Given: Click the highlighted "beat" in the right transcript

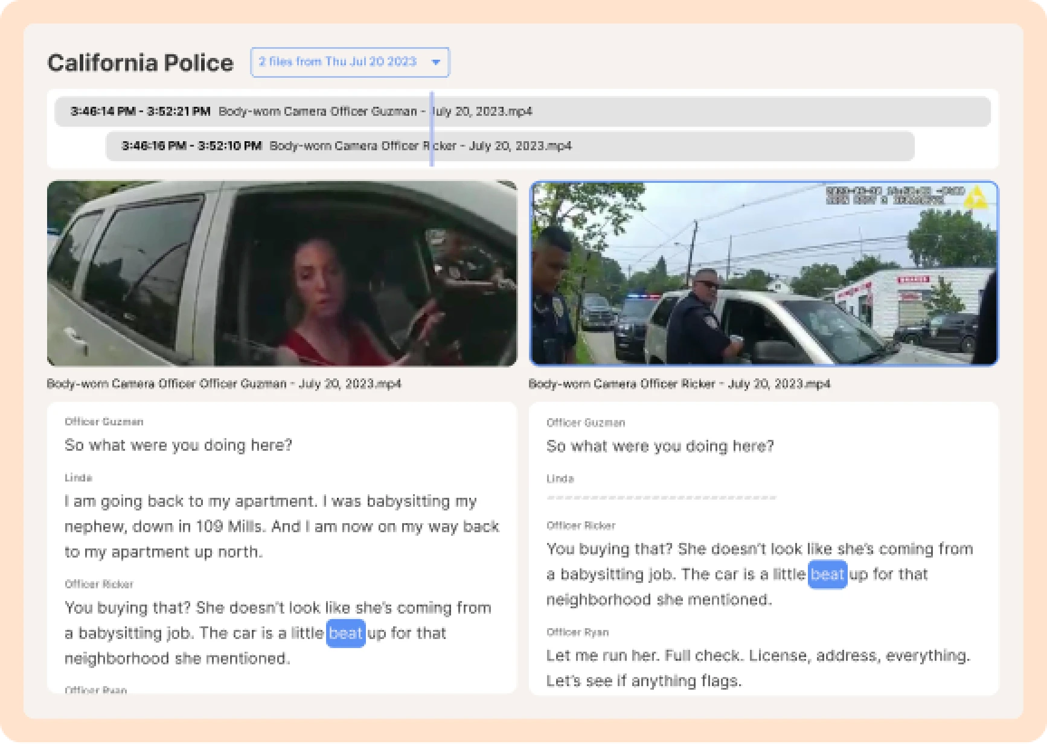Looking at the screenshot, I should click(x=827, y=574).
